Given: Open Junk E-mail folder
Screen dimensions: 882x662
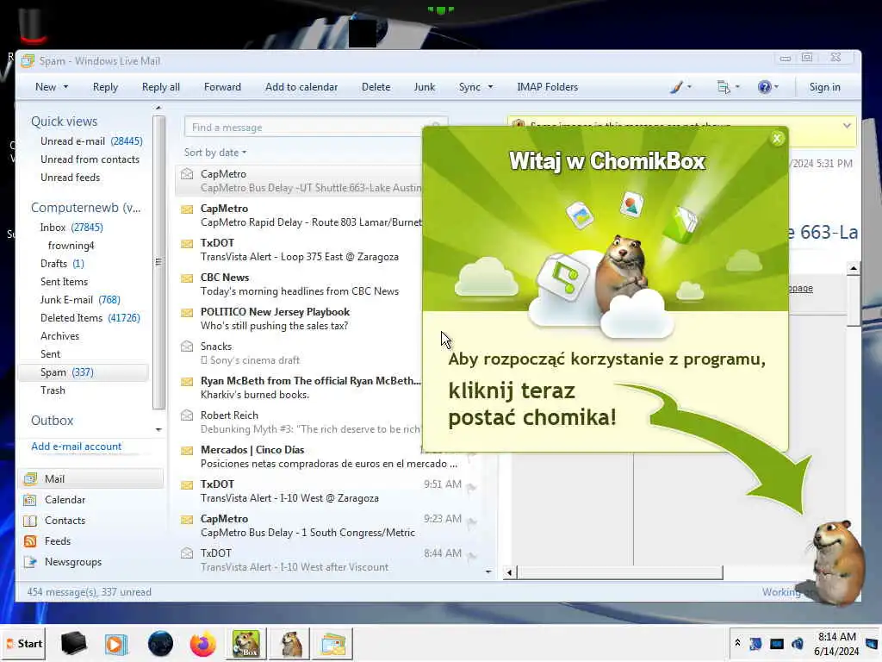Looking at the screenshot, I should [80, 300].
